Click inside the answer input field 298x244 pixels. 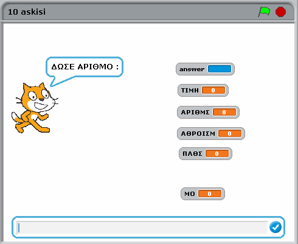(x=142, y=228)
